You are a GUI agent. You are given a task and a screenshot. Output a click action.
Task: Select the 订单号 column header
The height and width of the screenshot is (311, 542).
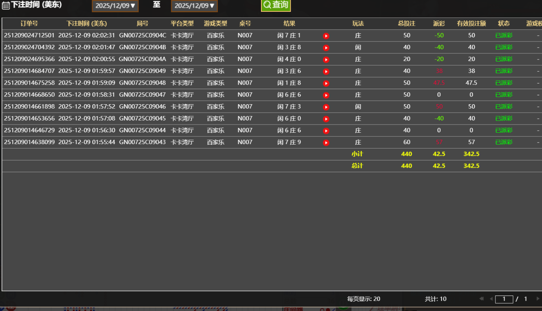(29, 24)
